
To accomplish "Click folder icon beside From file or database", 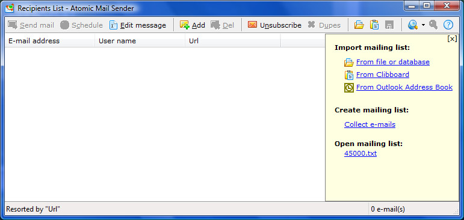I will point(349,63).
